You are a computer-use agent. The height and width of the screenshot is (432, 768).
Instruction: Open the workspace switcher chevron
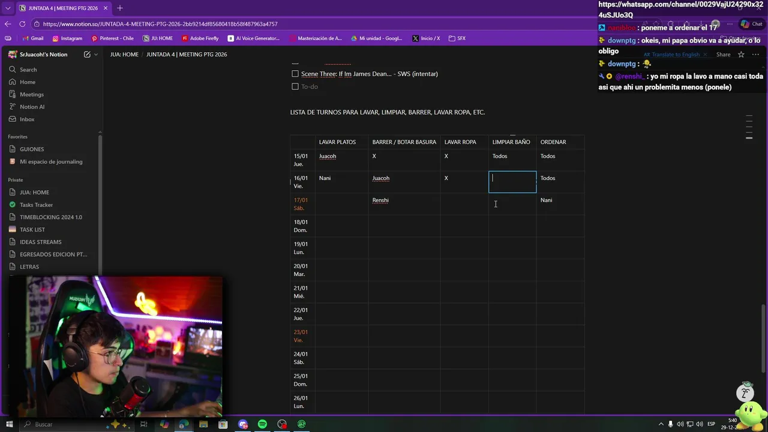[96, 55]
